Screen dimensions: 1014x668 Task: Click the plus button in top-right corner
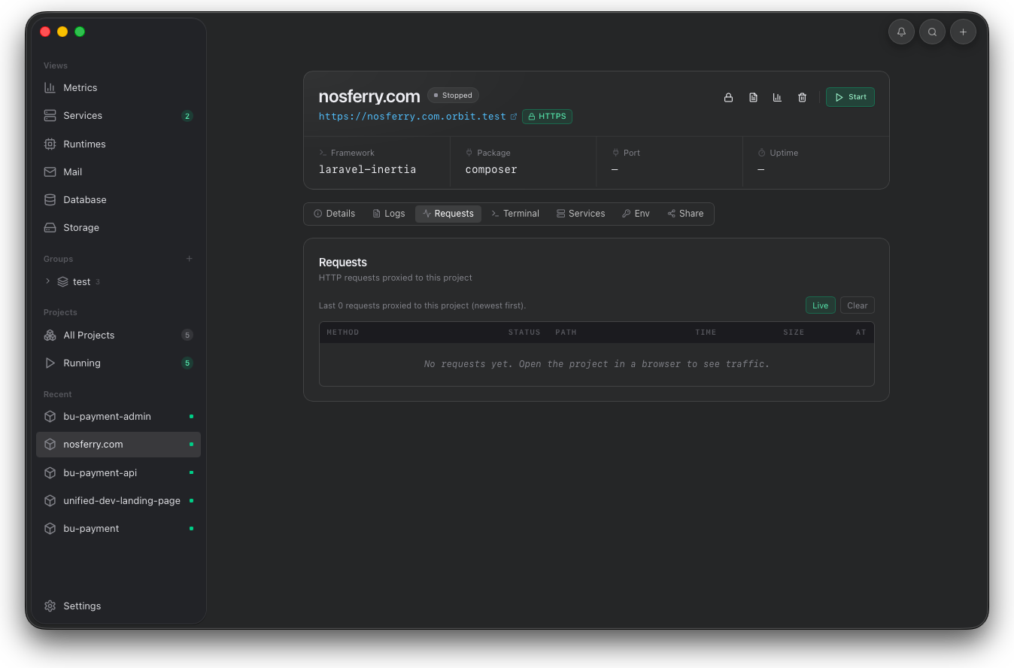point(963,32)
